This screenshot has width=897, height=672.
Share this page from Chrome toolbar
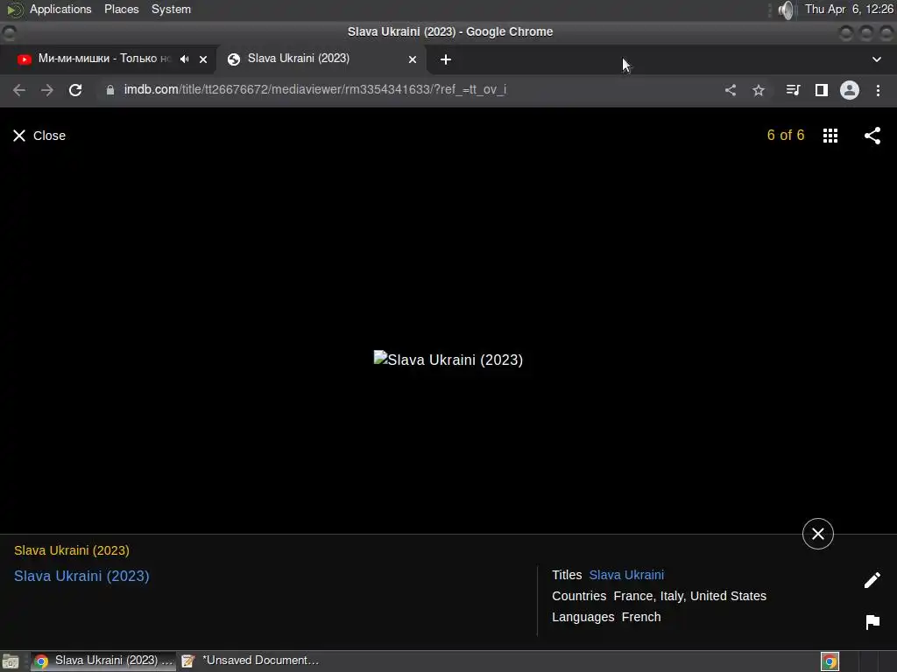coord(731,90)
